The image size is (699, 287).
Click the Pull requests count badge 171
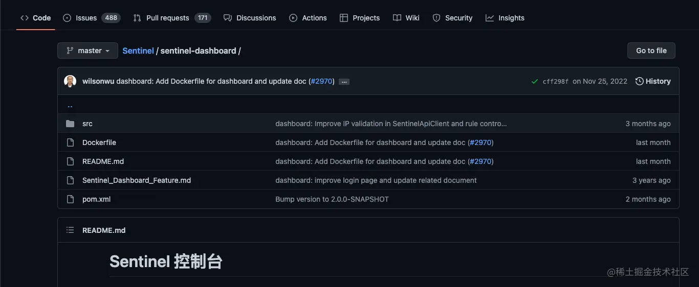click(203, 18)
